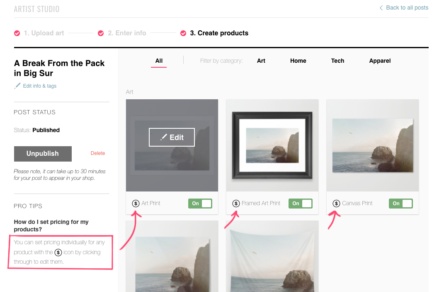Go to step 1 Upload art
Screen dimensions: 444x292
(x=44, y=33)
